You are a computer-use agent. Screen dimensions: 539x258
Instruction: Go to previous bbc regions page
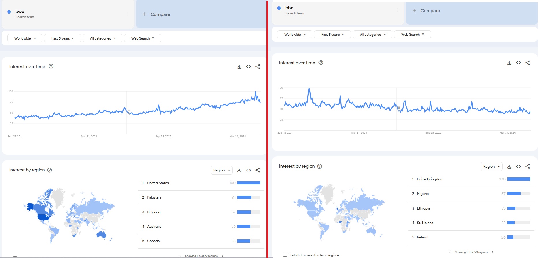point(450,252)
